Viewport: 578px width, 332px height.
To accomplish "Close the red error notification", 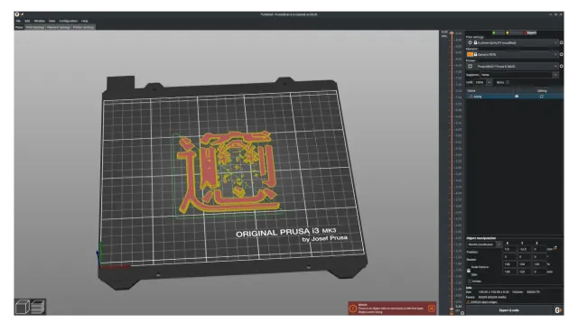I will coord(432,309).
